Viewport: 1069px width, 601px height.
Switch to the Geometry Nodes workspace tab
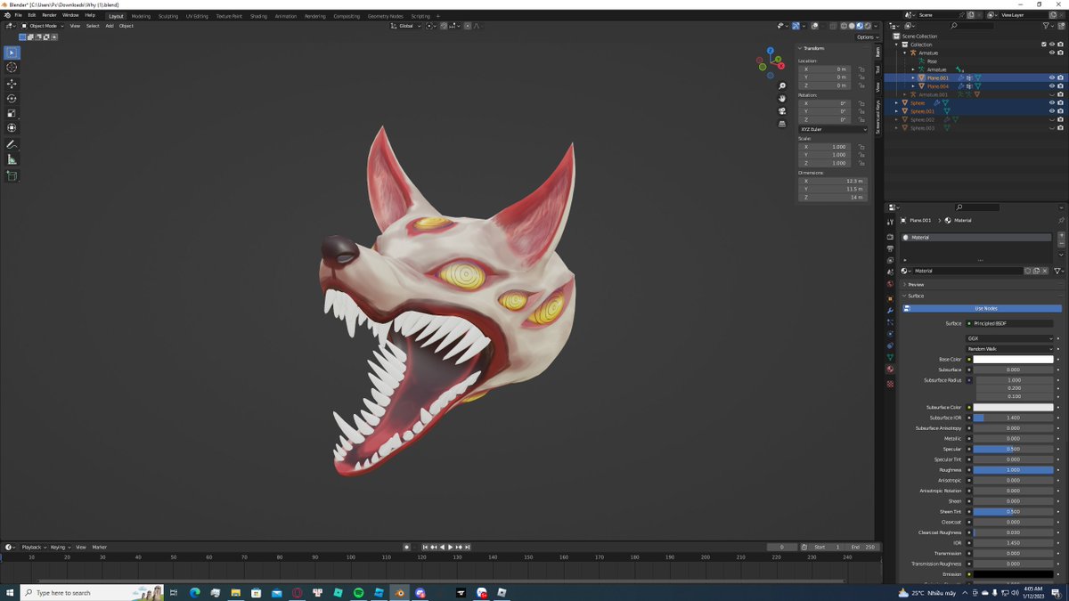click(x=385, y=16)
